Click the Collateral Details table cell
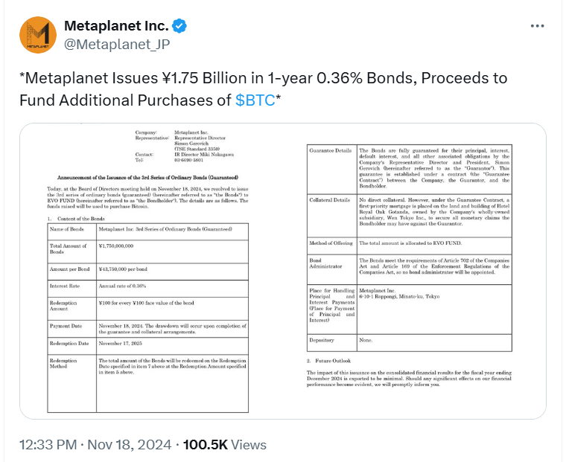 point(331,216)
